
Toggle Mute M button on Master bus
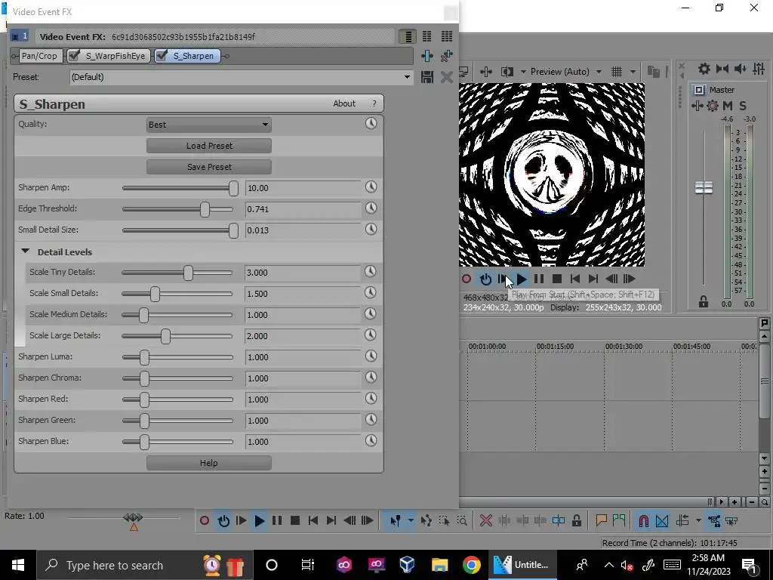pos(728,106)
